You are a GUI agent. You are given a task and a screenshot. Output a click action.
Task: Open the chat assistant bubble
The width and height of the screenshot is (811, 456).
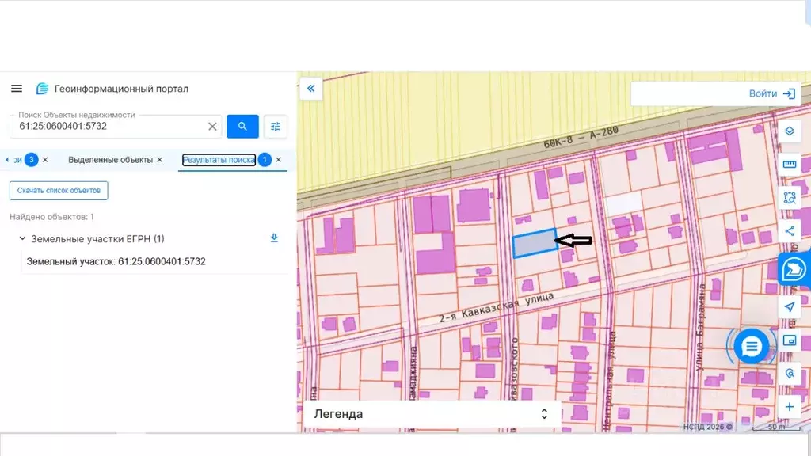pos(752,346)
